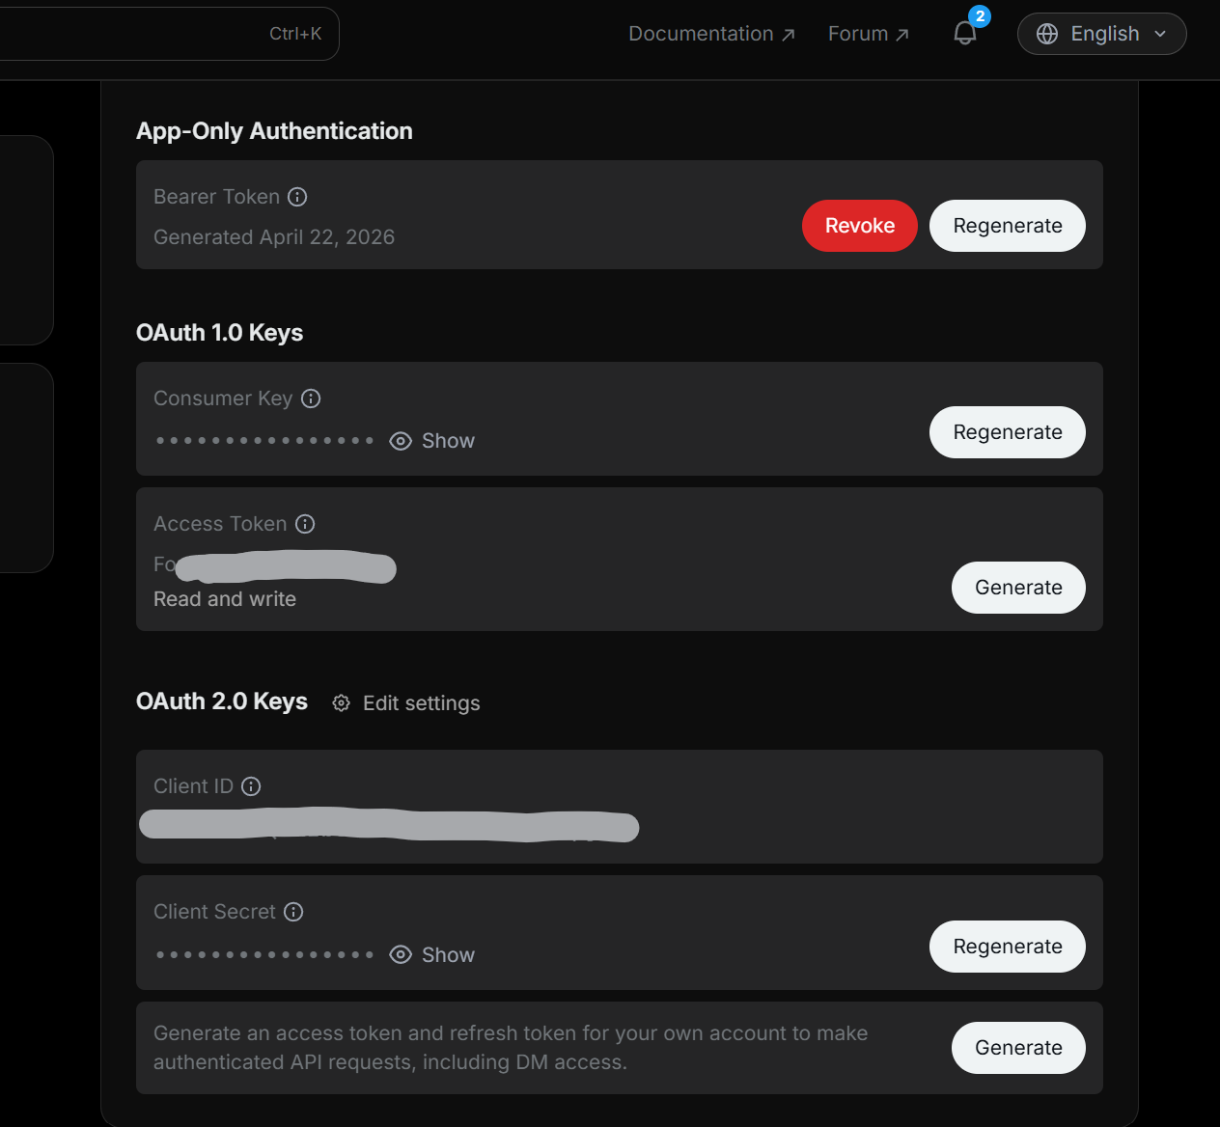
Task: Click the Client ID info icon
Action: [251, 786]
